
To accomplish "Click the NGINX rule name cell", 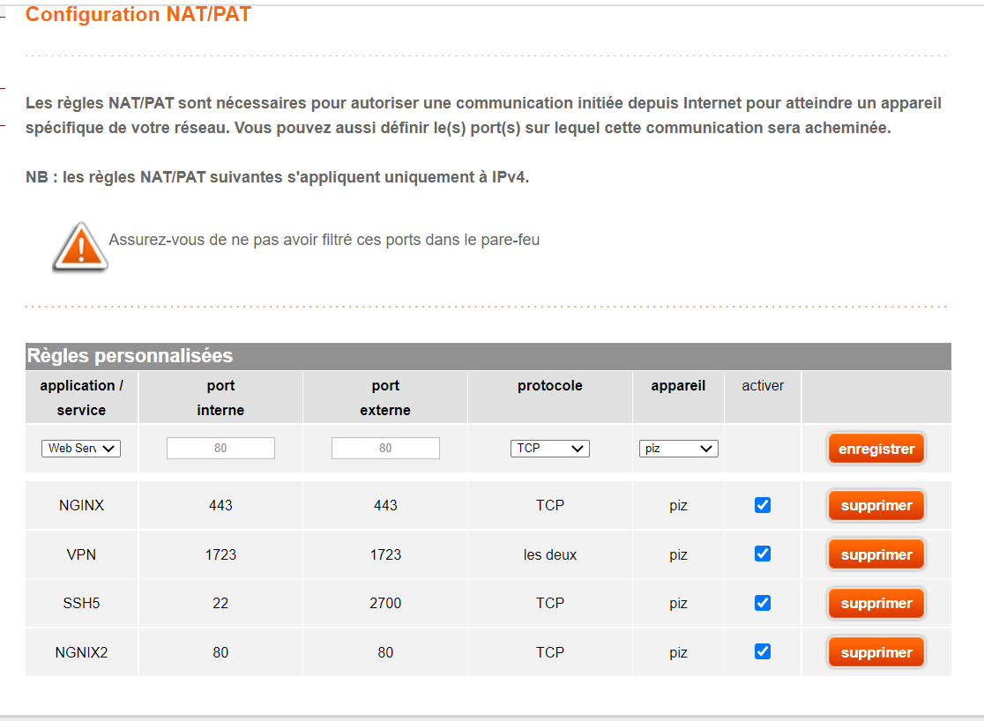I will 81,506.
